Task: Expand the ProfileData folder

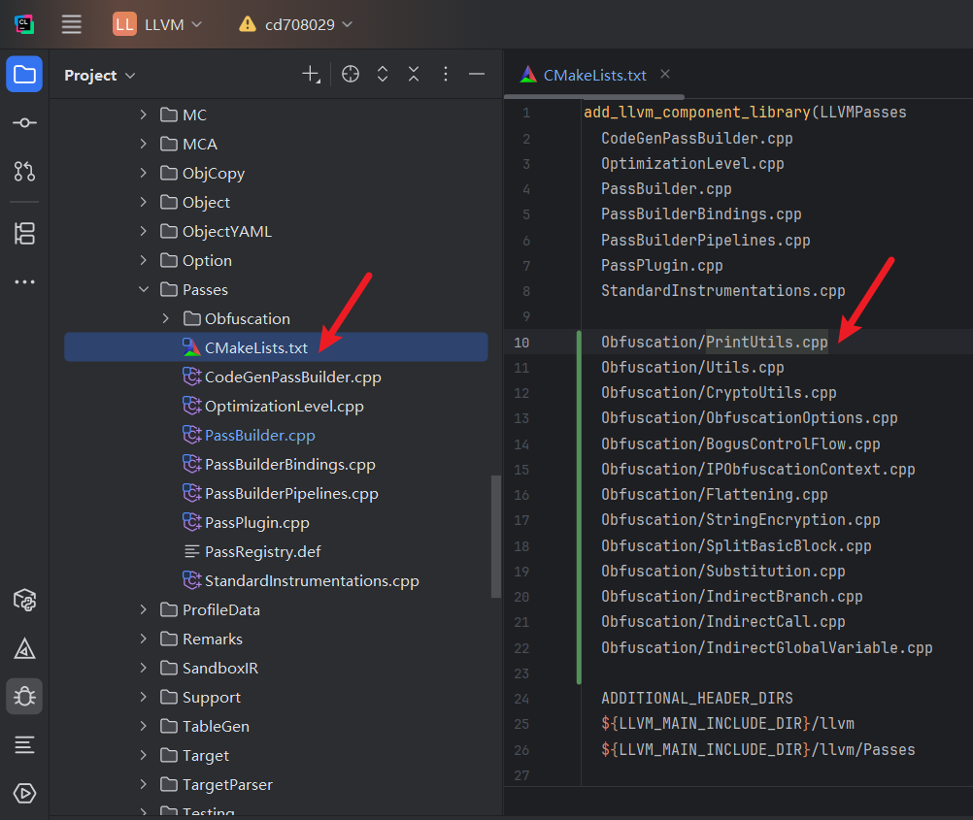Action: pos(143,609)
